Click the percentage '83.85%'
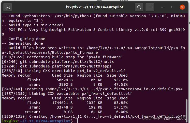The image size is (190, 123). coord(121,103)
